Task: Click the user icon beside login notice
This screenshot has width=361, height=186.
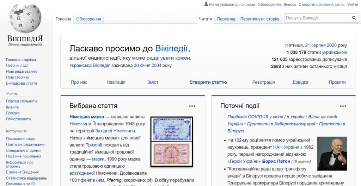Action: tap(206, 4)
